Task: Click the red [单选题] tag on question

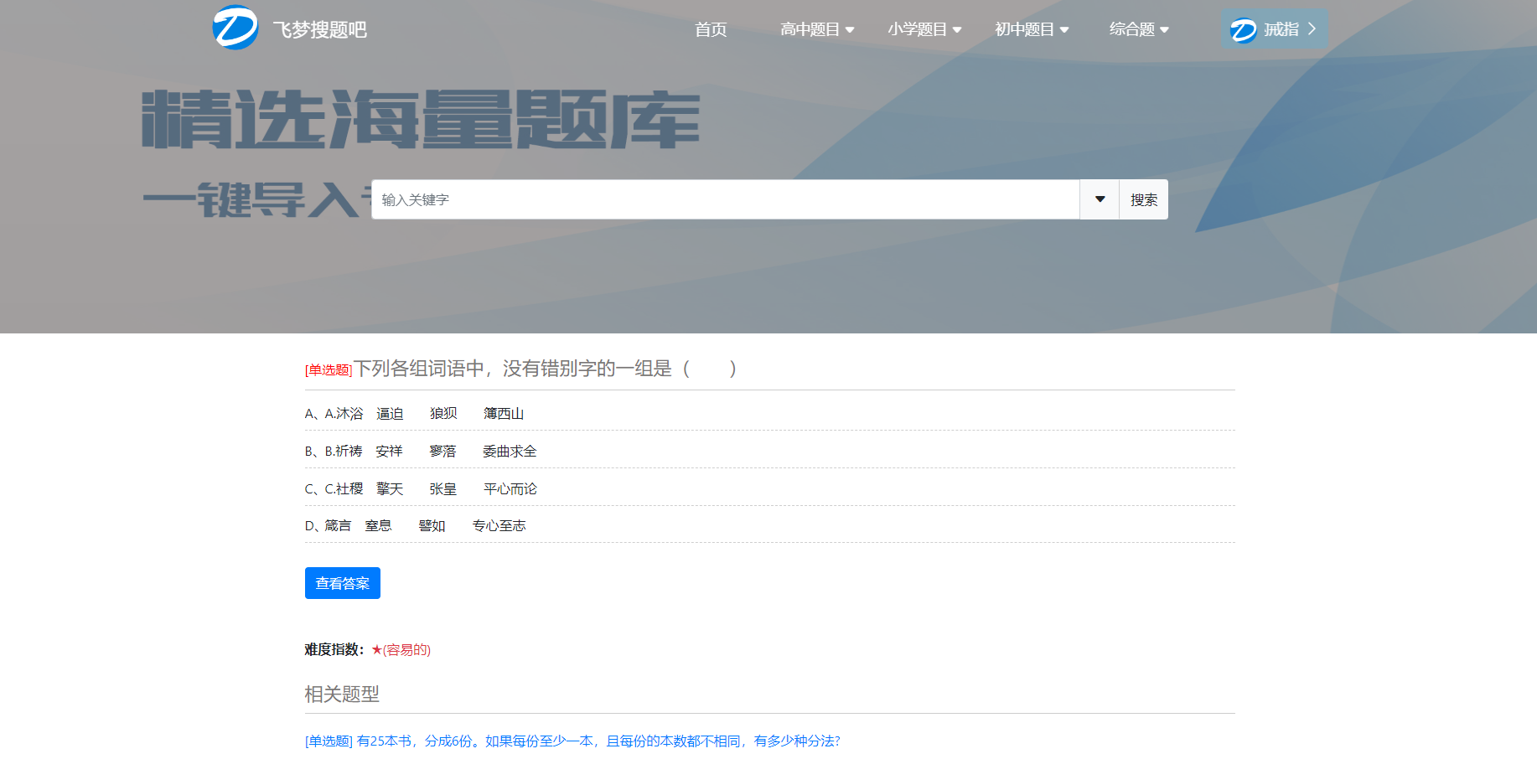Action: [x=328, y=370]
